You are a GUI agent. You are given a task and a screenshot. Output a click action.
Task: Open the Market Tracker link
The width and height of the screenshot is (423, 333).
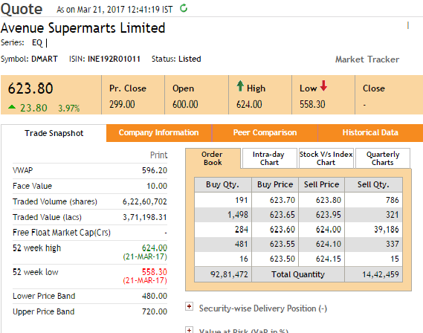point(367,59)
